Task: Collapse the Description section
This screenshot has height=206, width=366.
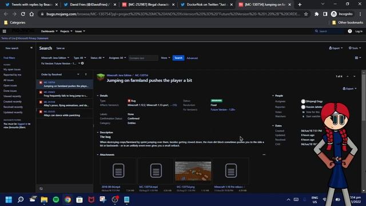Action: click(98, 132)
